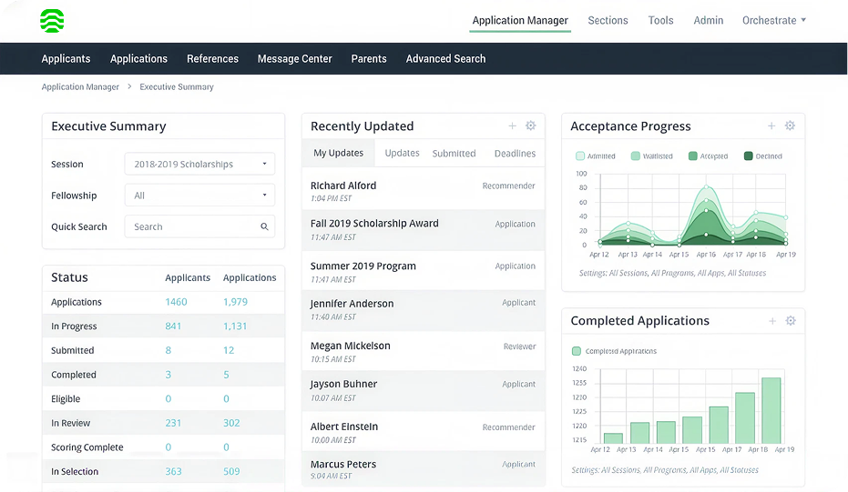Screen dimensions: 848x492
Task: Switch to the Updates tab
Action: click(402, 153)
